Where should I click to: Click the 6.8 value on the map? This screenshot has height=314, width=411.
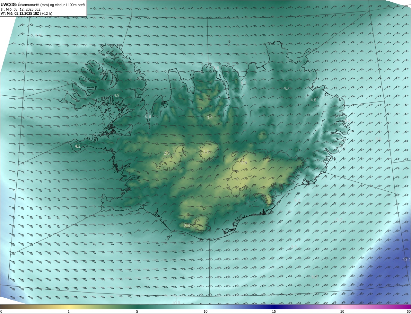tap(148, 116)
